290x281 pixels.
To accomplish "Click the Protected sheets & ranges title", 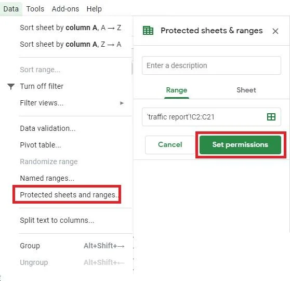I will (212, 31).
